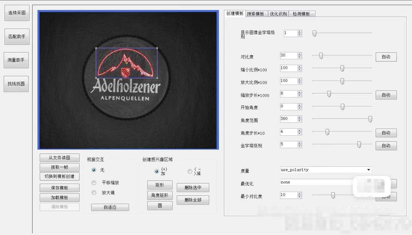Click the 金字塔级别 spinner arrows
Image resolution: width=412 pixels, height=235 pixels.
pyautogui.click(x=300, y=144)
